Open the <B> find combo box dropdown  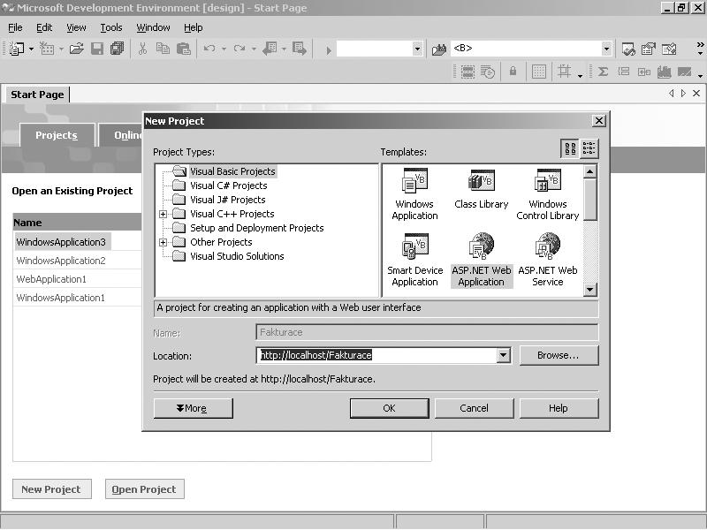point(606,49)
